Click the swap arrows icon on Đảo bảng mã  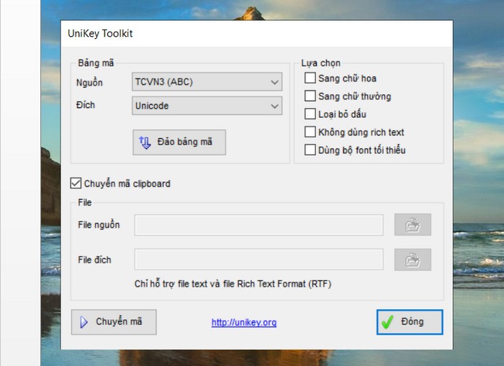(x=145, y=142)
